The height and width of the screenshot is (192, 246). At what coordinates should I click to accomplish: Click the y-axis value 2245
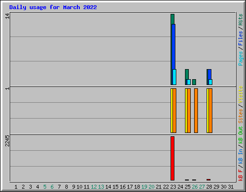pos(7,141)
